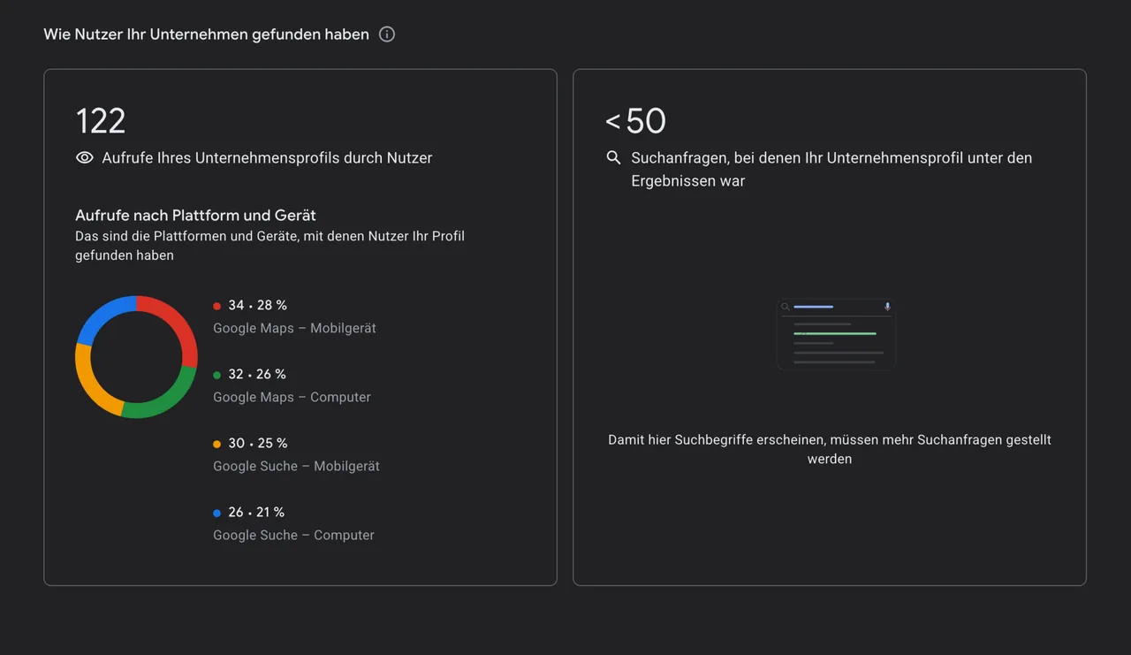Click the heading 'Wie Nutzer Ihr Unternehmen gefunden haben'
This screenshot has width=1131, height=655.
(x=207, y=34)
